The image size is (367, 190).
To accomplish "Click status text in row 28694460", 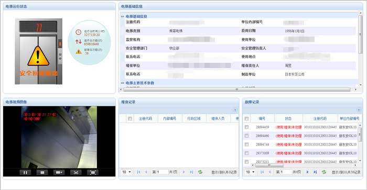I will pyautogui.click(x=288, y=136).
